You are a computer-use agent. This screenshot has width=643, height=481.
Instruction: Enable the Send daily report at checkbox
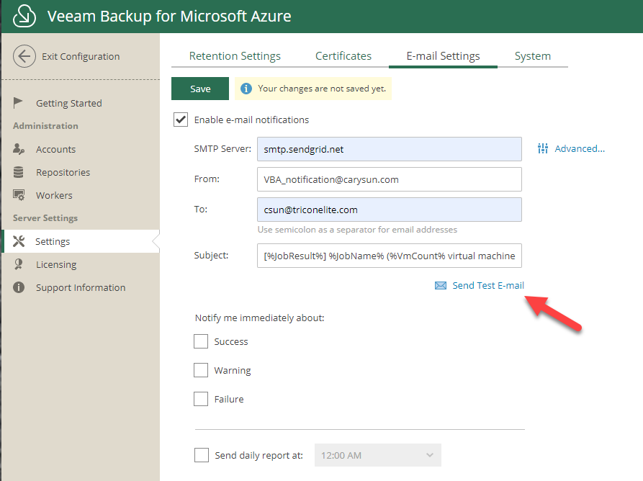point(202,455)
